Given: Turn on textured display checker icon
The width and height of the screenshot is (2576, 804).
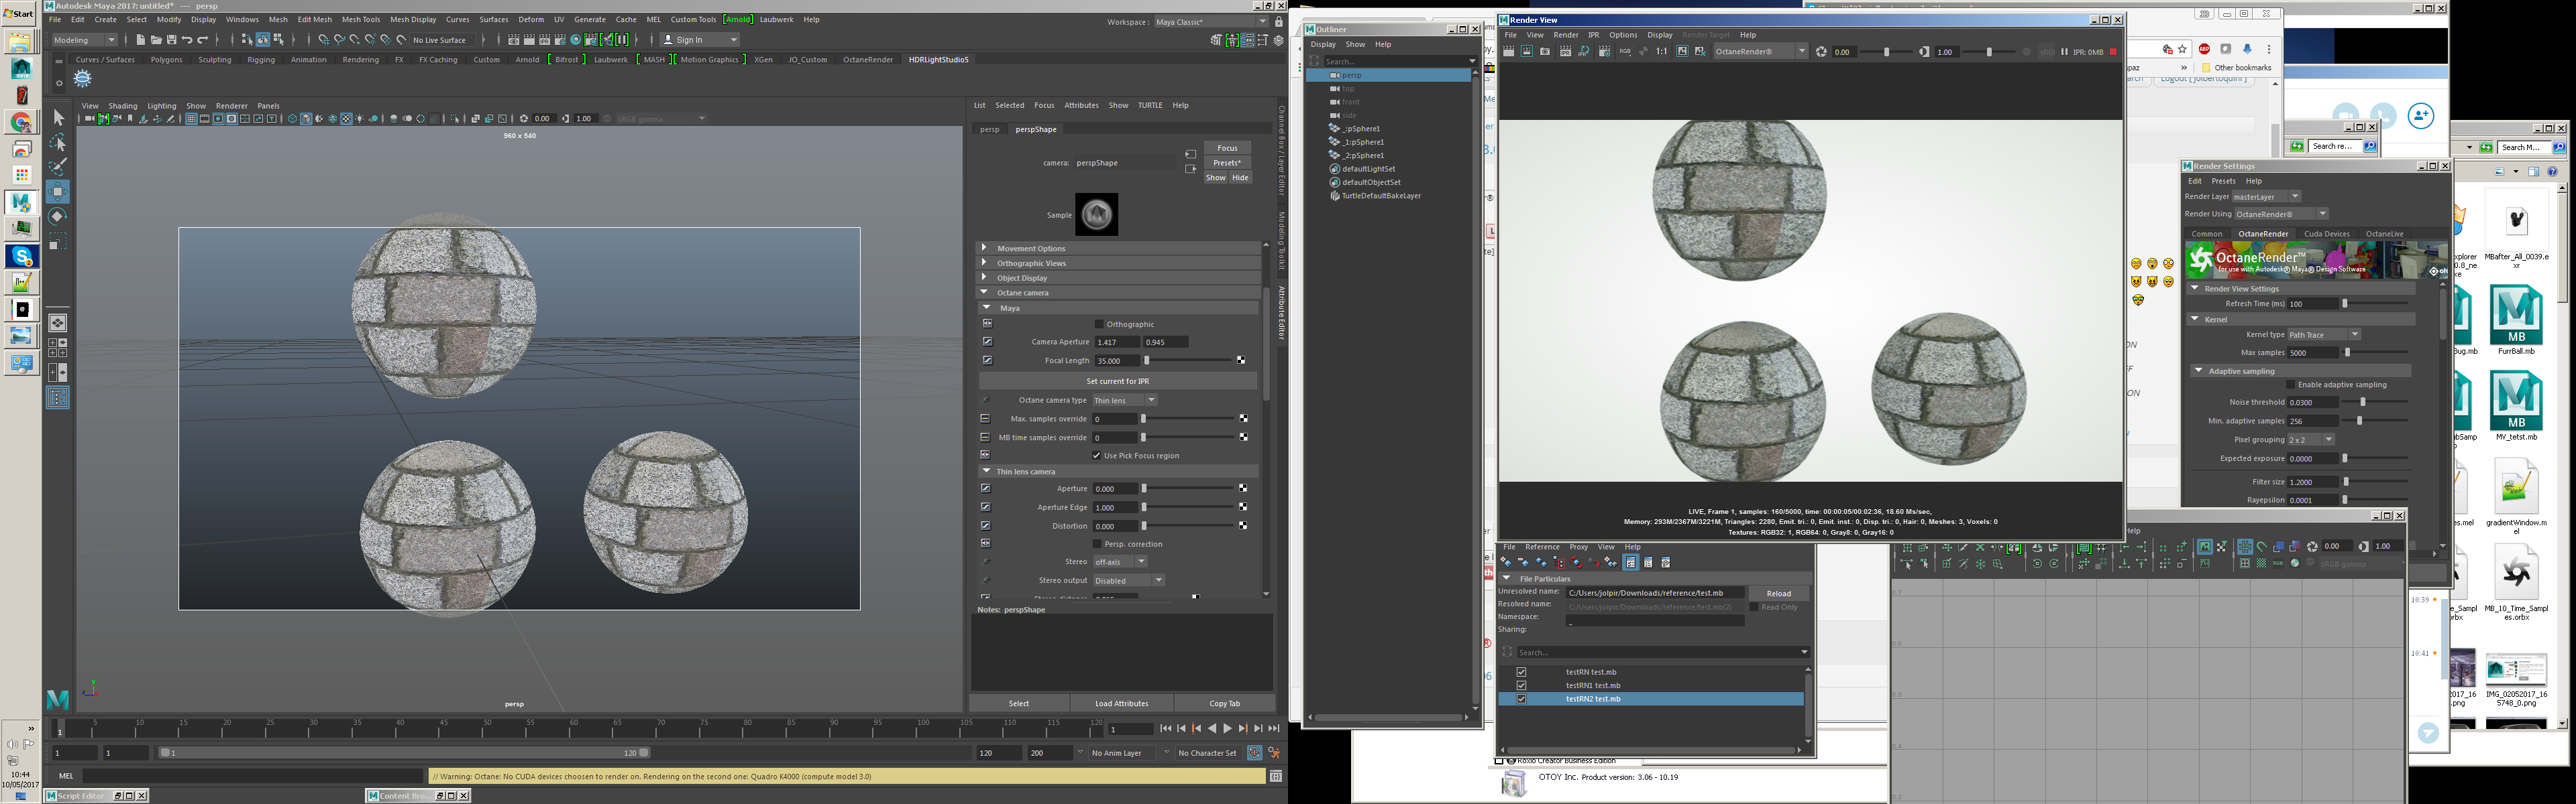Looking at the screenshot, I should tap(346, 119).
